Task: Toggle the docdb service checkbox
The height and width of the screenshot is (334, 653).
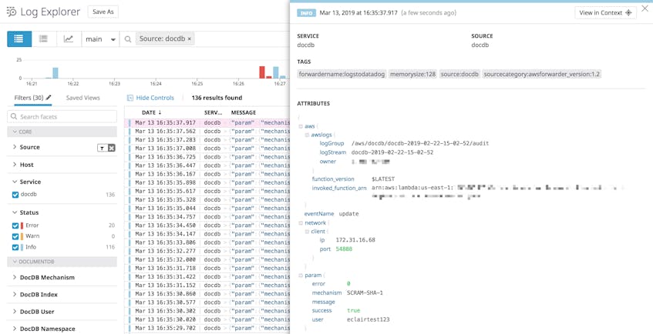Action: click(15, 194)
